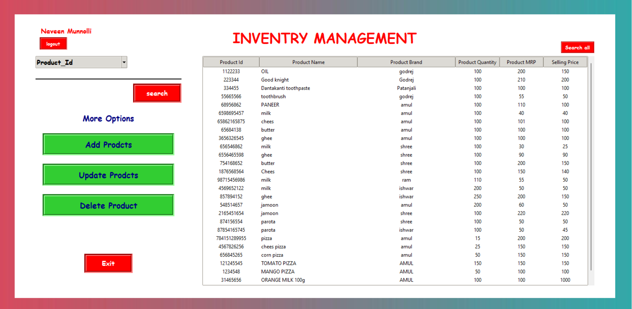Select the TOMATO PIZZA product row
Image resolution: width=632 pixels, height=309 pixels.
[x=395, y=263]
